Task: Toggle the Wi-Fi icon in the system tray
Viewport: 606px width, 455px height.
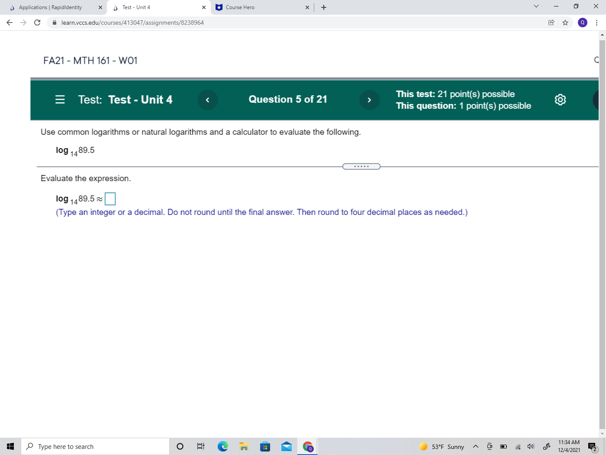Action: [517, 446]
